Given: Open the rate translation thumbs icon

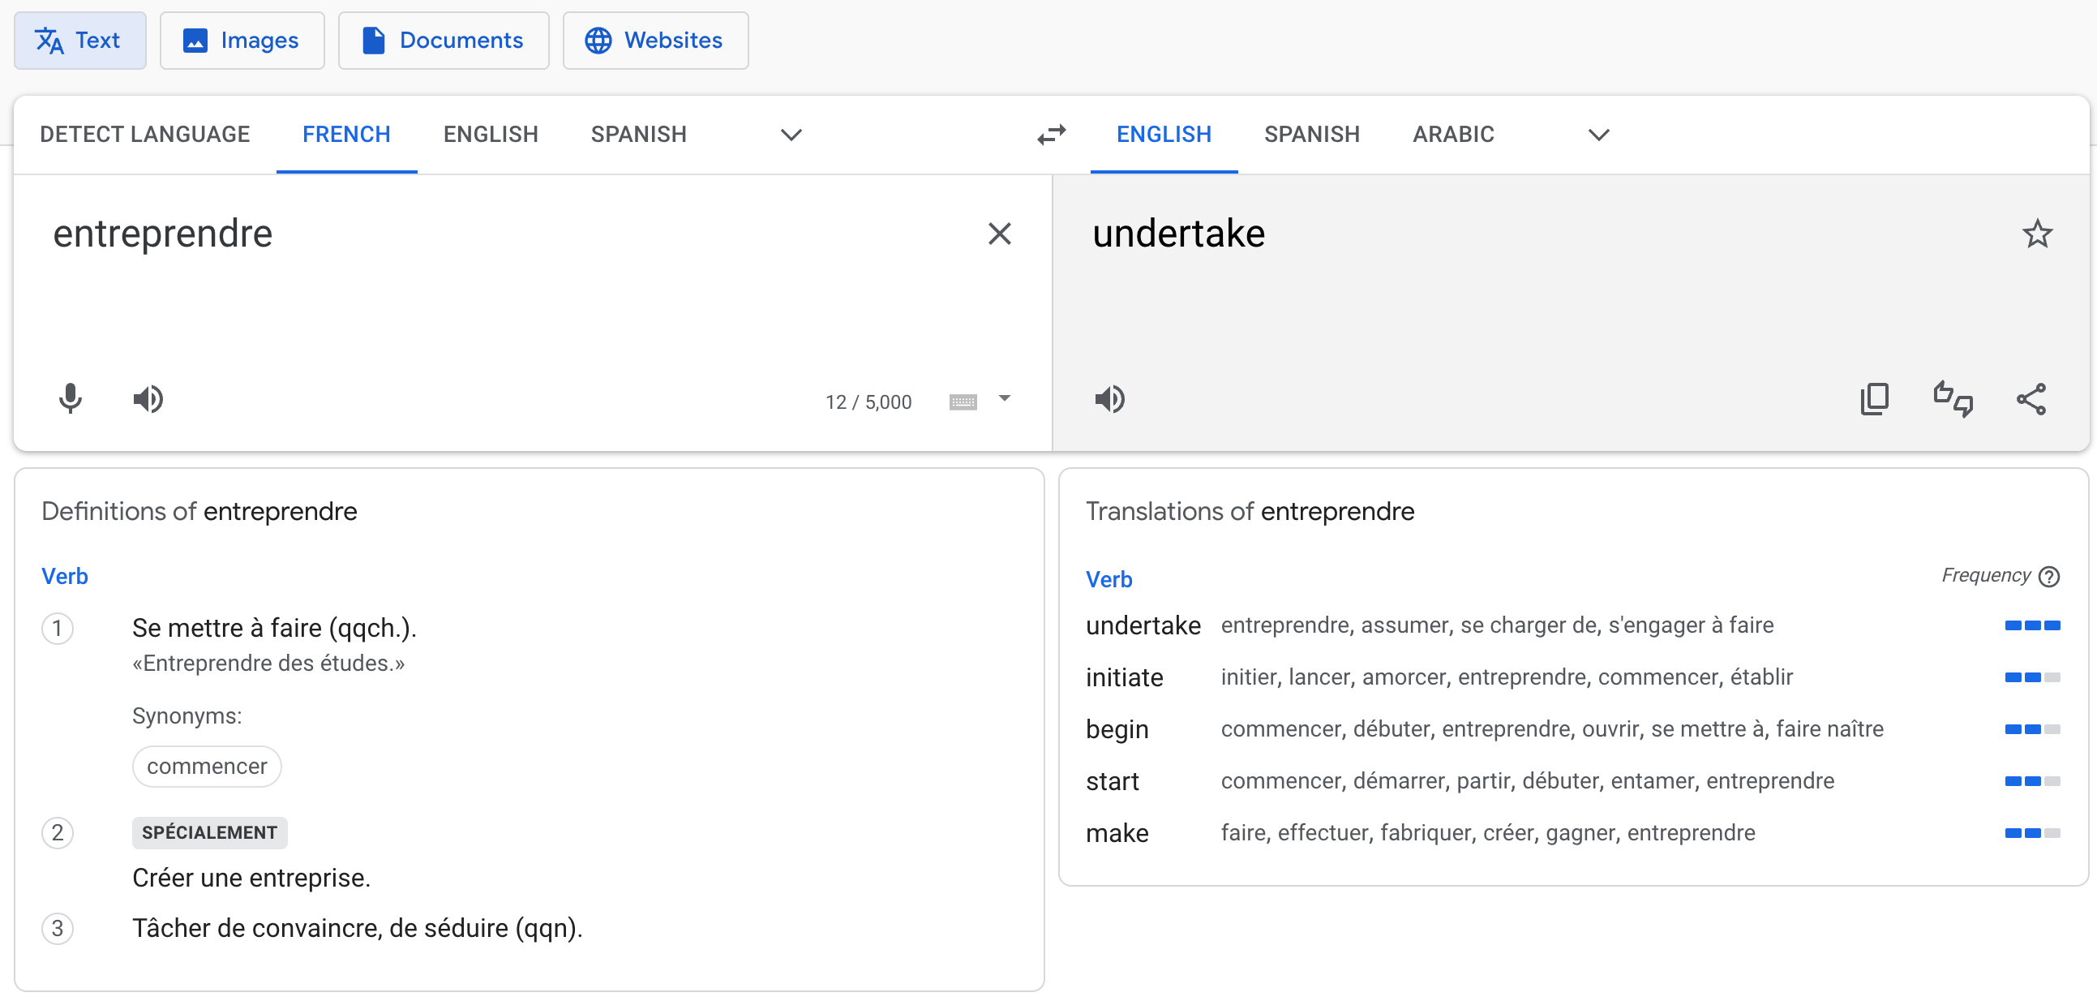Looking at the screenshot, I should pos(1953,399).
